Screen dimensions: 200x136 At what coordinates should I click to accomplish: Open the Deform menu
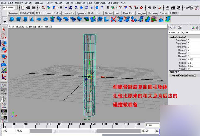(69, 3)
